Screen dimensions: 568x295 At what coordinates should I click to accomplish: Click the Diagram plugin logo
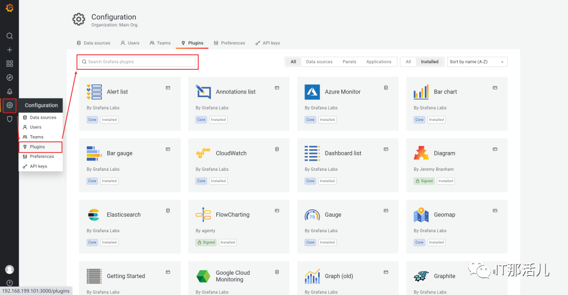[421, 154]
